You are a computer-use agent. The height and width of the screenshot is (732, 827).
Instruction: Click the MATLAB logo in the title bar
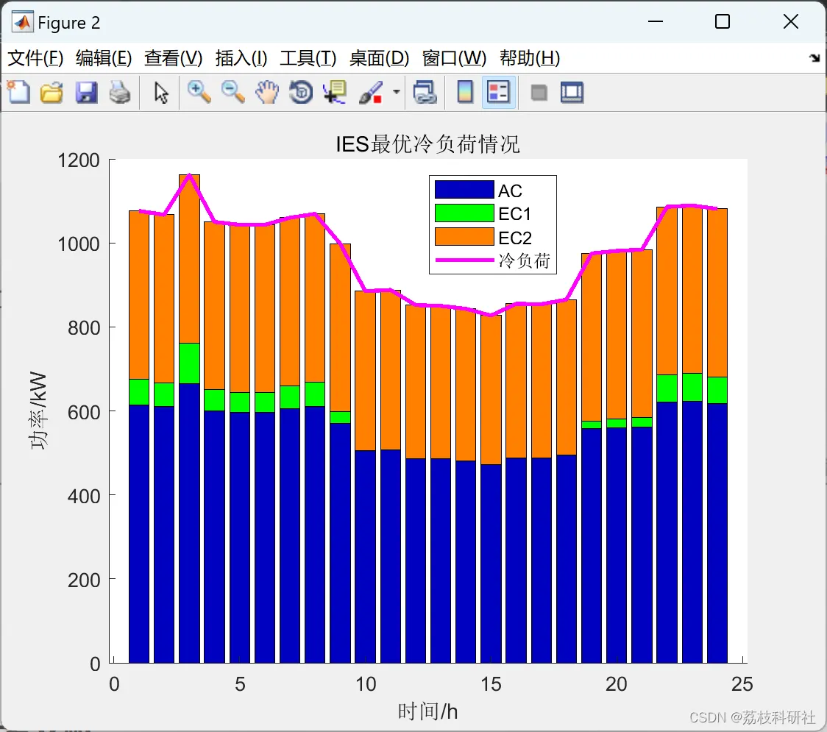coord(22,22)
